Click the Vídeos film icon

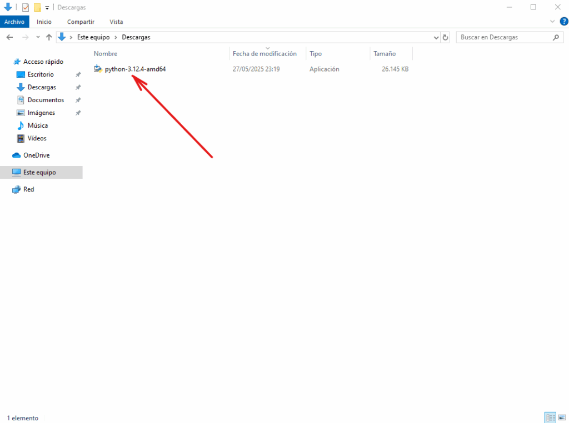[x=21, y=138]
